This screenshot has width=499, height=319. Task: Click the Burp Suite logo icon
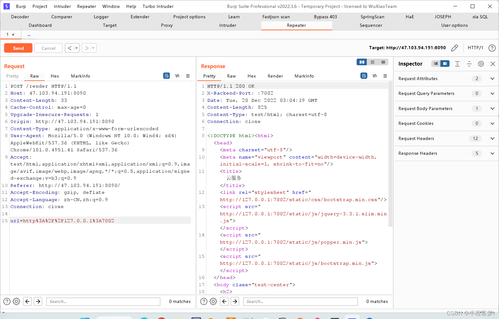click(x=7, y=6)
